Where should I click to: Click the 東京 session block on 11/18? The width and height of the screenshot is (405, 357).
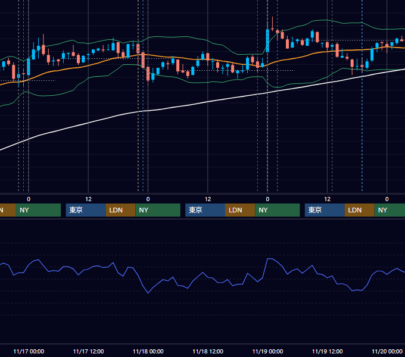pyautogui.click(x=205, y=210)
